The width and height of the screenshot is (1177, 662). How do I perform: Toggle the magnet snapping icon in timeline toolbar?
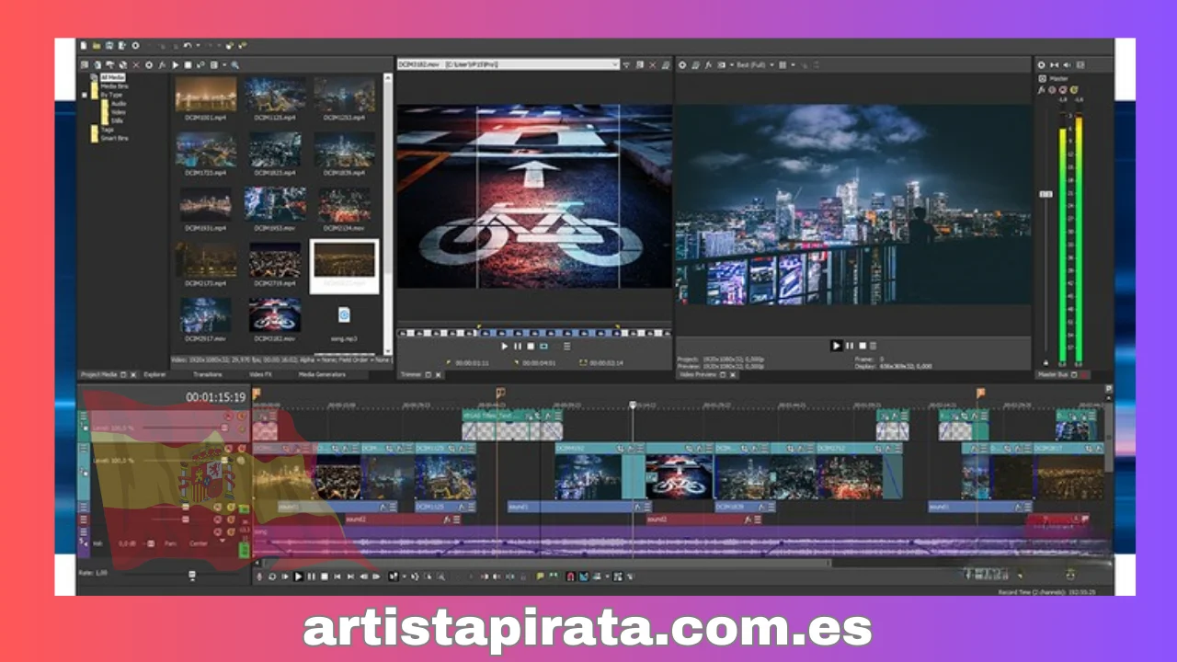click(x=570, y=576)
